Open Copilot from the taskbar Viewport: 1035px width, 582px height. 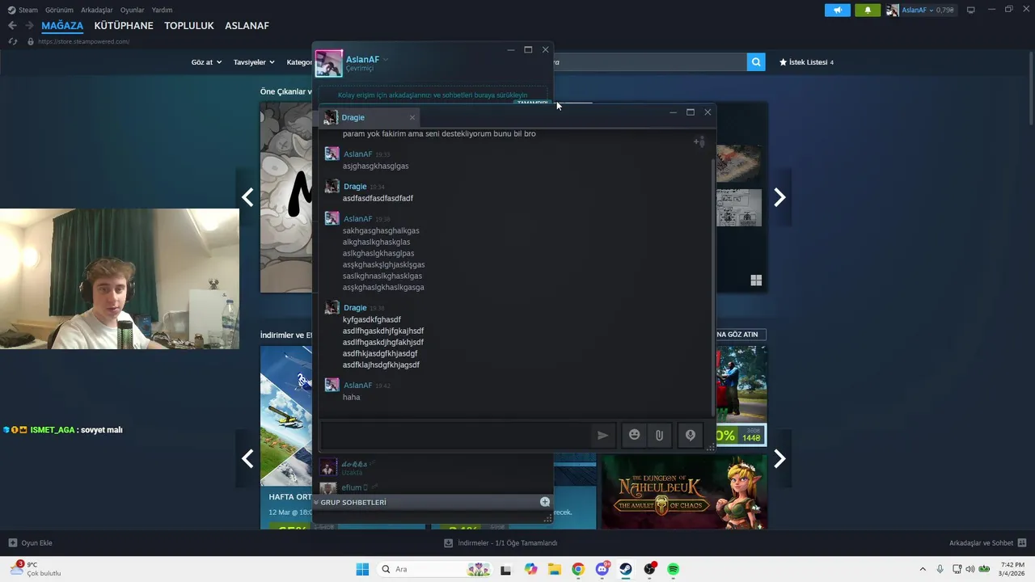pos(530,569)
